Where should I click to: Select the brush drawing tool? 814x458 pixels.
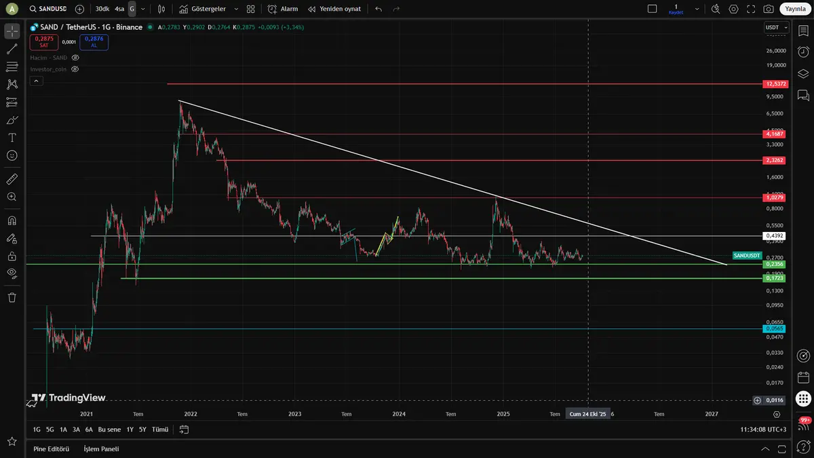(12, 119)
